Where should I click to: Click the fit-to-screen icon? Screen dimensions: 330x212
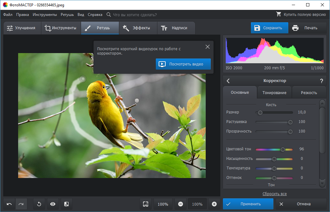[x=146, y=204]
